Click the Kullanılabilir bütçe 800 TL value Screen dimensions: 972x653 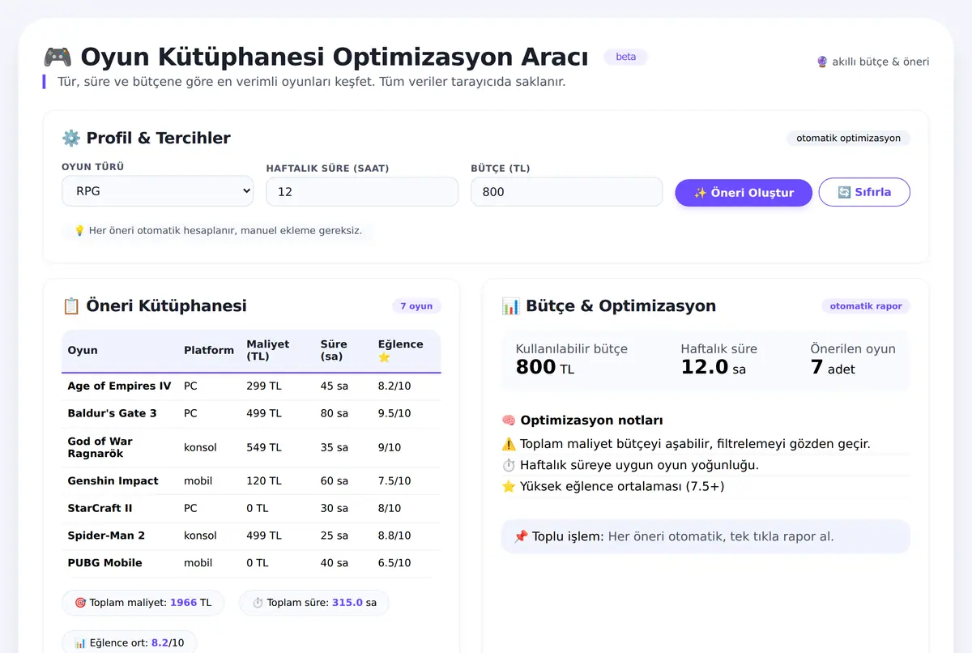(x=545, y=368)
